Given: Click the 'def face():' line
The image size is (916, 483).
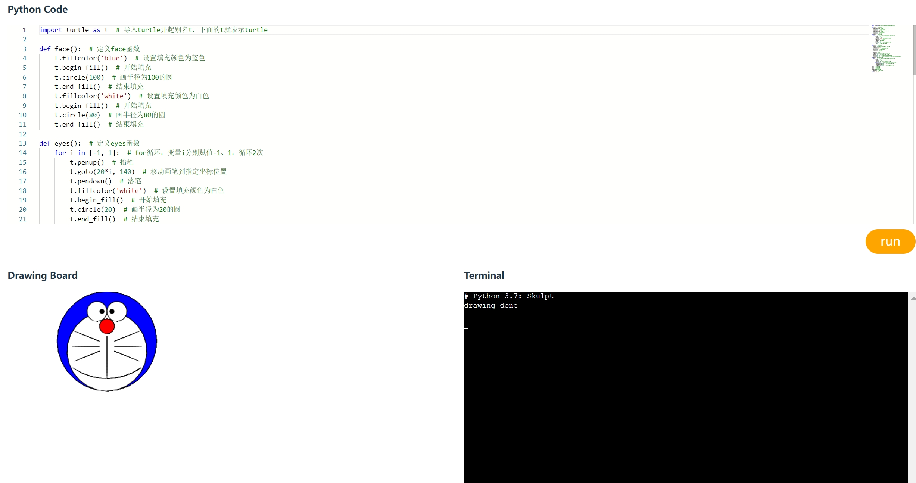Looking at the screenshot, I should click(x=90, y=49).
